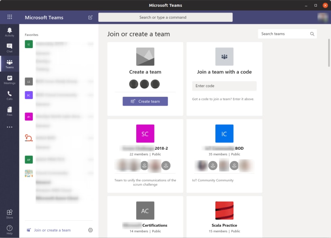This screenshot has height=238, width=331.
Task: Click the Scala Practice team name
Action: tap(224, 225)
